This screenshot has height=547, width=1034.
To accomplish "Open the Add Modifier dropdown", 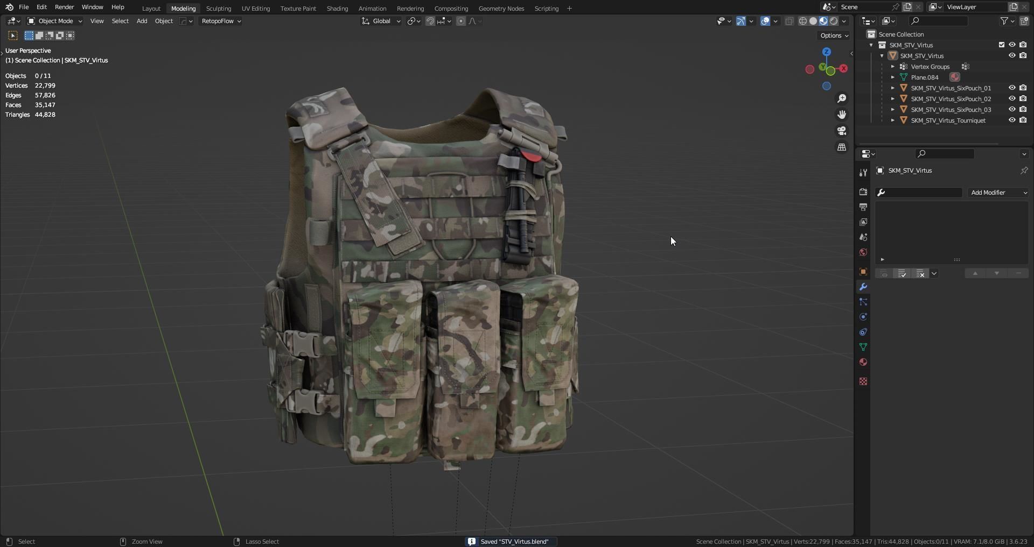I will (x=998, y=193).
